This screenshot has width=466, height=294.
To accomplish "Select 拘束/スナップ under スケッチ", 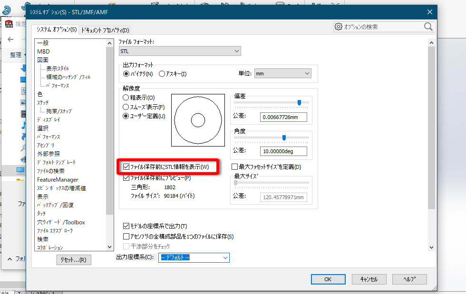I will [x=59, y=111].
